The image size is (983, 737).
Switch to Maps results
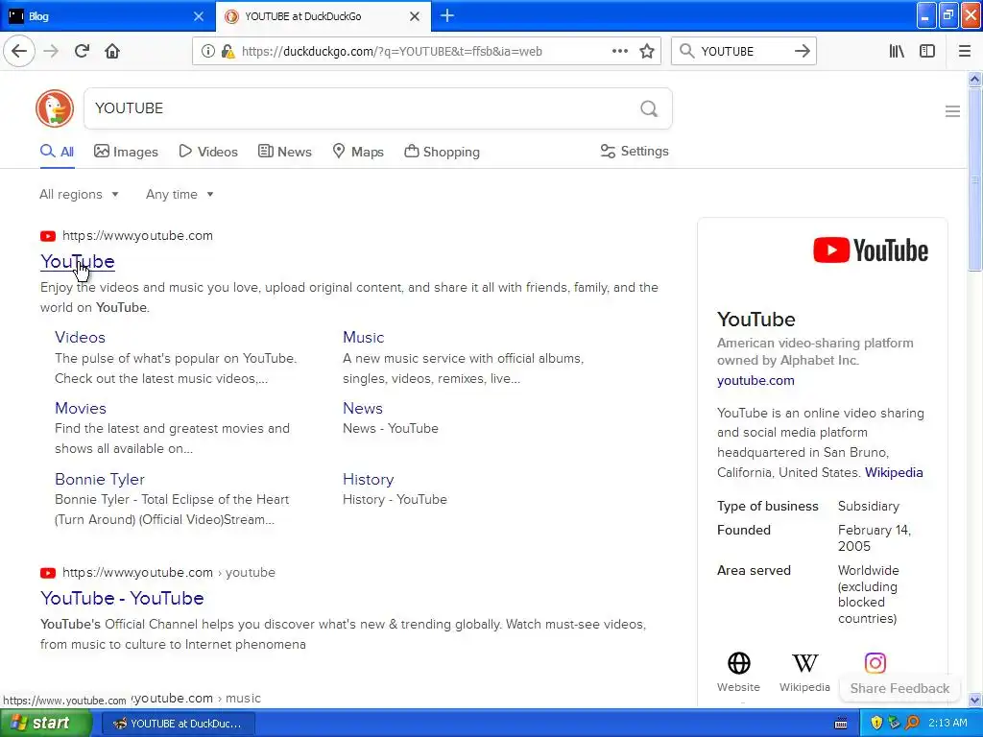click(x=358, y=152)
